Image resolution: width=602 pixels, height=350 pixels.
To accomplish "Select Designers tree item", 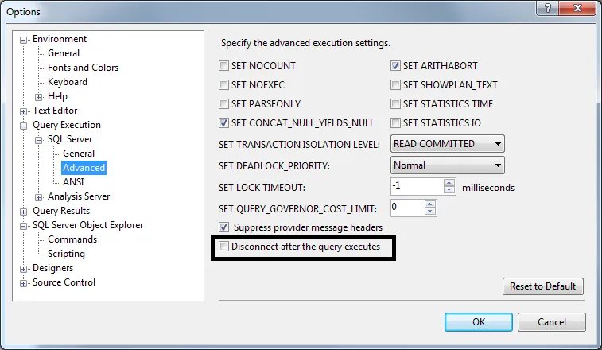I will pos(52,268).
